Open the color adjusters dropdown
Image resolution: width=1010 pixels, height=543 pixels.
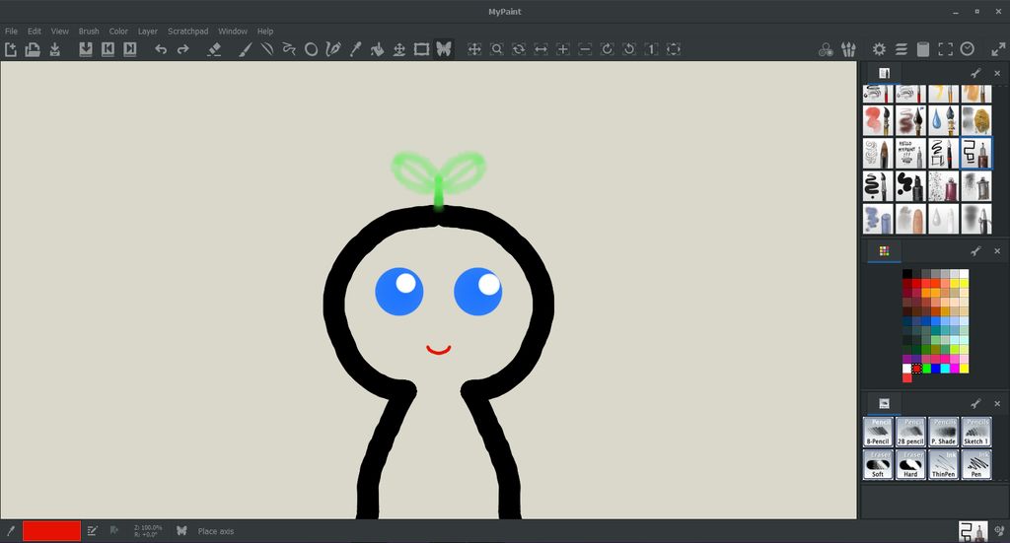click(826, 49)
